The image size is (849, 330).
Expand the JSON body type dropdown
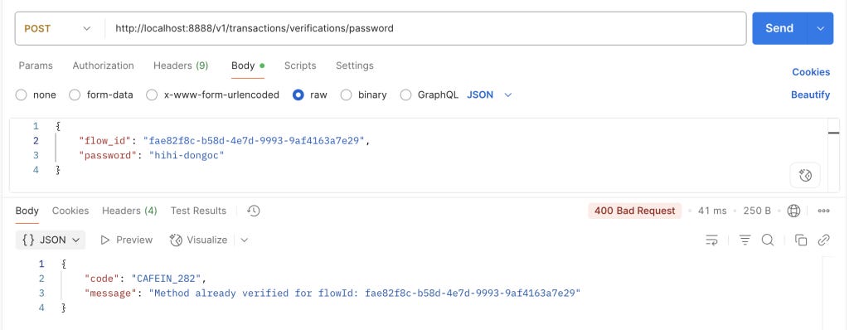pyautogui.click(x=489, y=95)
